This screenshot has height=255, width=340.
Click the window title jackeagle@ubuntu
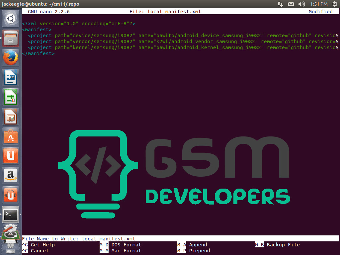[x=40, y=4]
